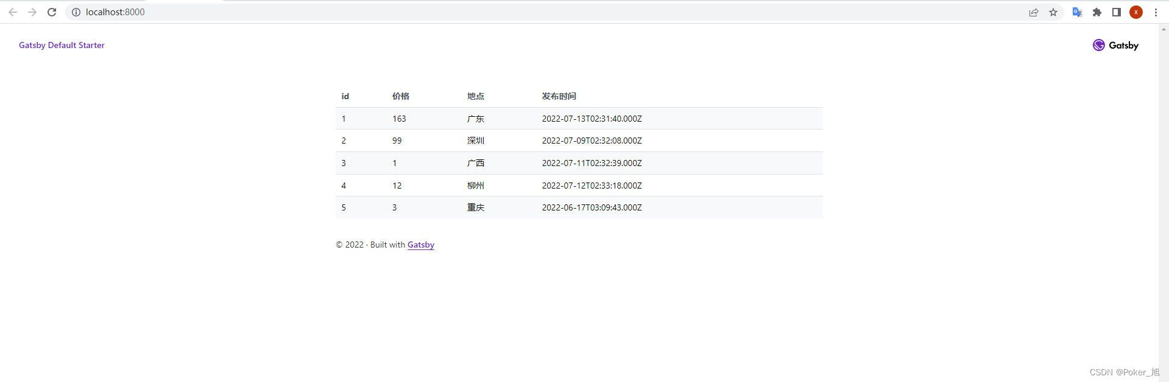Click timestamp 2022-07-11T02:32:39.000Z
This screenshot has height=382, width=1169.
point(592,163)
